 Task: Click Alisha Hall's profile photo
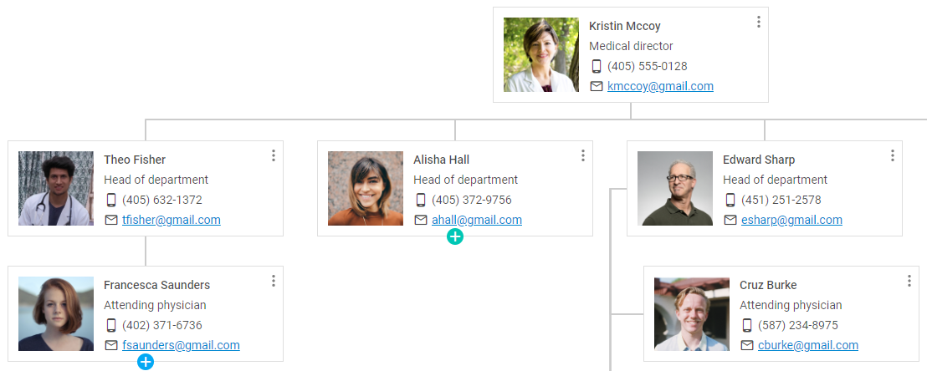coord(366,189)
